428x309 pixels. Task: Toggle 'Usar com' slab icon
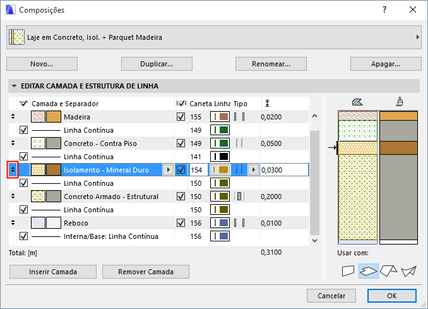(369, 271)
